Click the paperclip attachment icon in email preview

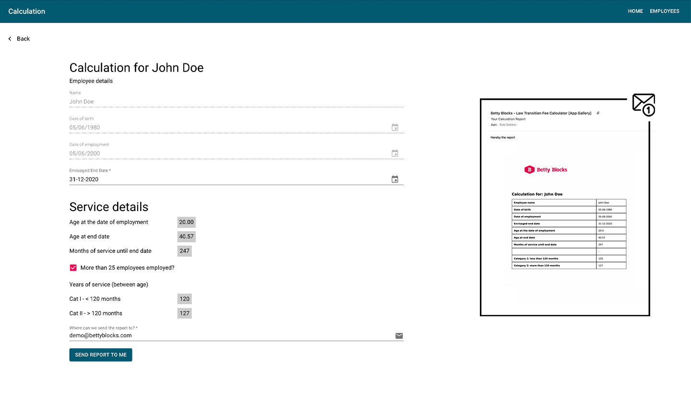coord(598,113)
